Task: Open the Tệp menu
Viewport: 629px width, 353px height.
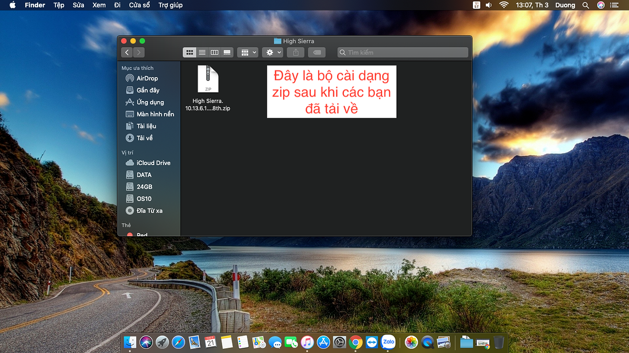Action: point(59,5)
